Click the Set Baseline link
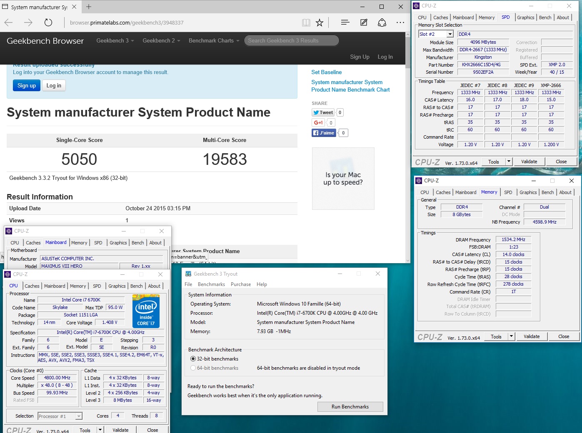Image resolution: width=582 pixels, height=433 pixels. point(327,72)
